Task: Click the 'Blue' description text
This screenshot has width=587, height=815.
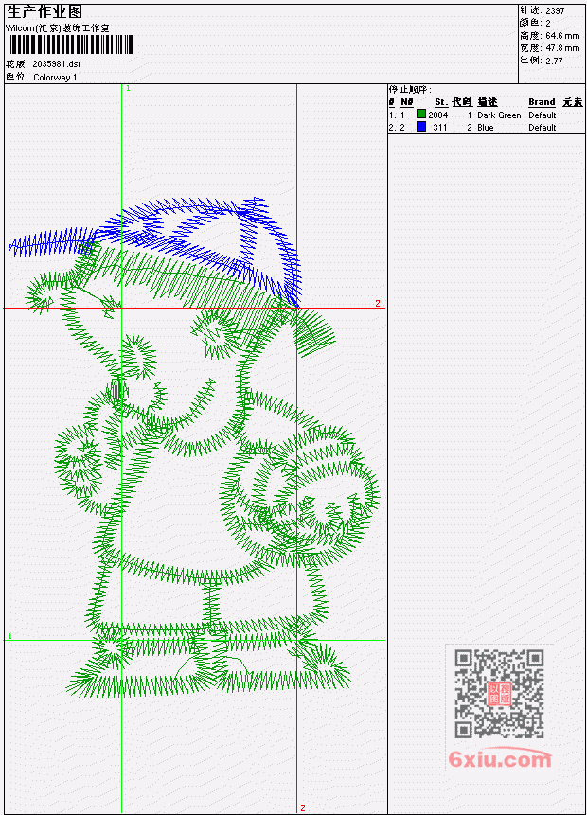Action: point(486,128)
